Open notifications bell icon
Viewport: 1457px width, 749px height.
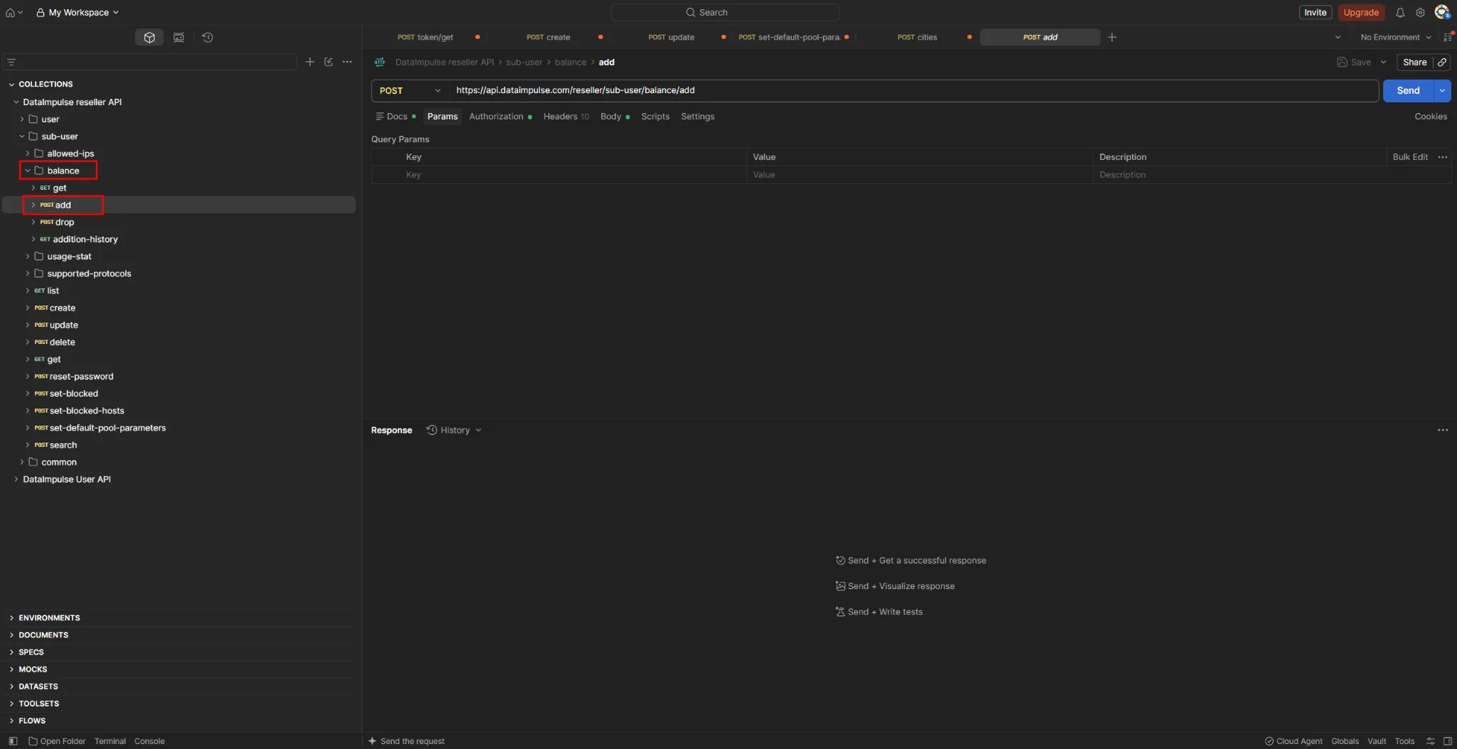(1400, 12)
